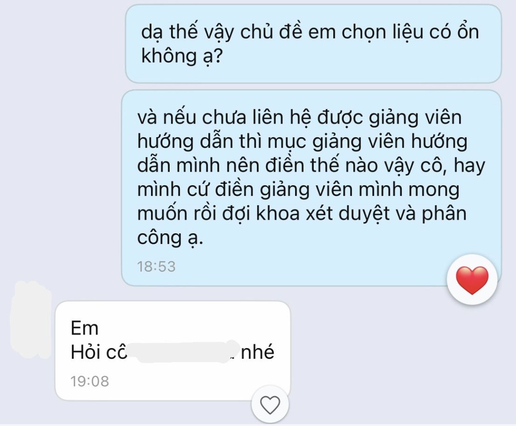Image resolution: width=516 pixels, height=426 pixels.
Task: Click the redacted name in the reply
Action: (184, 352)
